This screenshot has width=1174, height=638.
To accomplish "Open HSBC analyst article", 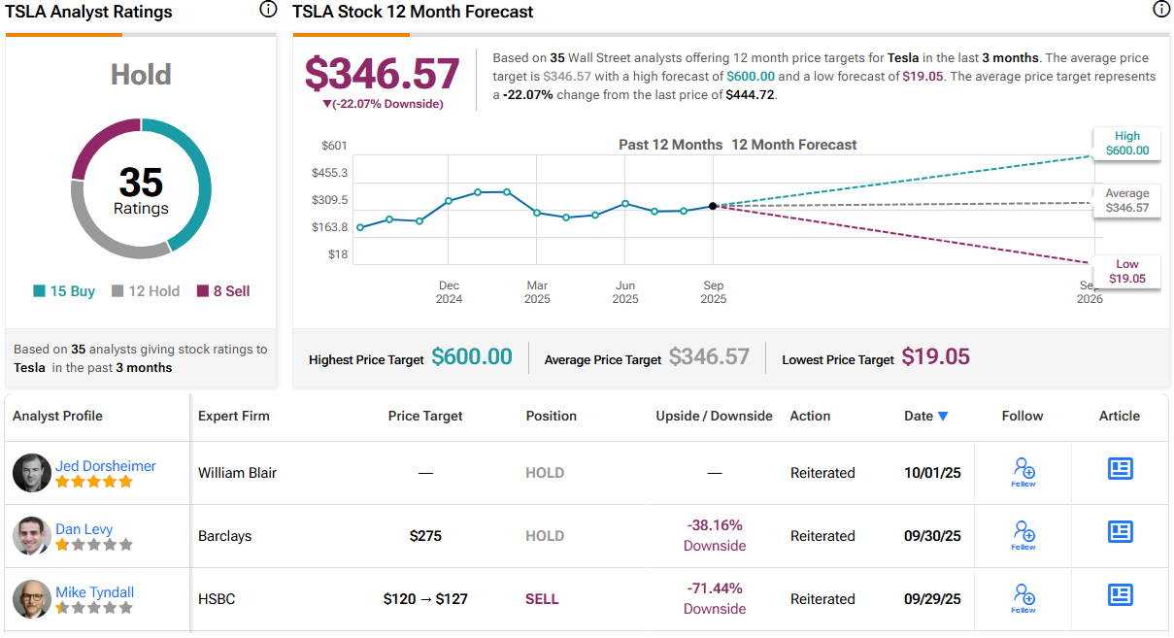I will point(1120,595).
